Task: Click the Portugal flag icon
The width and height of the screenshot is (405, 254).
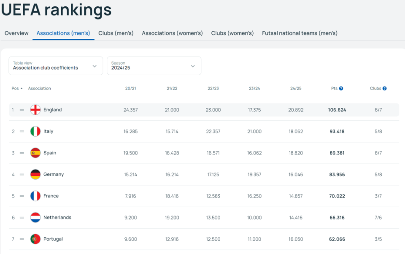Action: [x=35, y=239]
